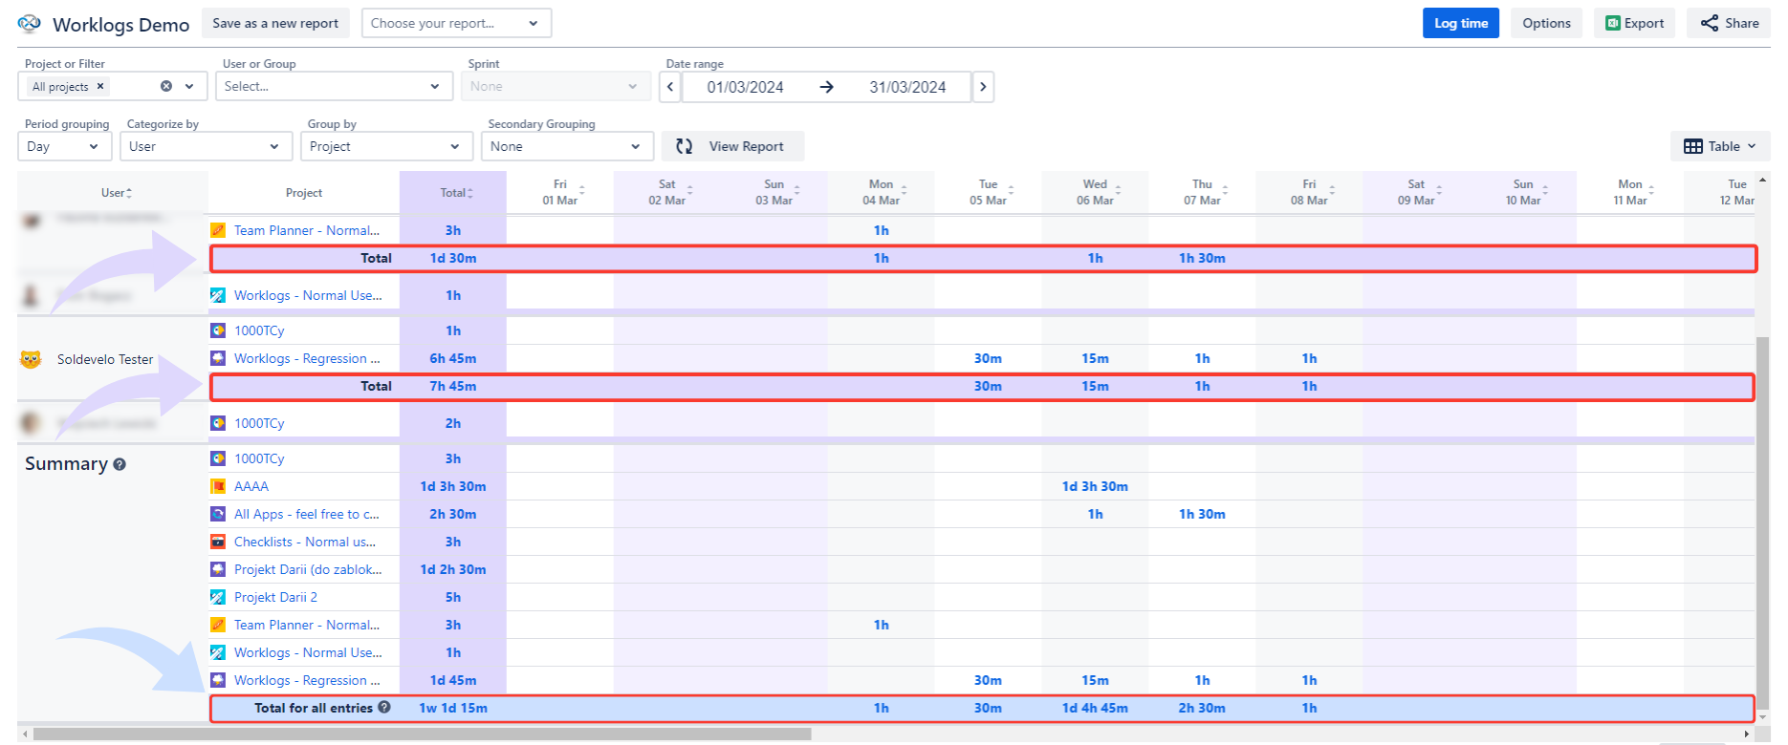The width and height of the screenshot is (1788, 745).
Task: Go to the next date range
Action: point(983,87)
